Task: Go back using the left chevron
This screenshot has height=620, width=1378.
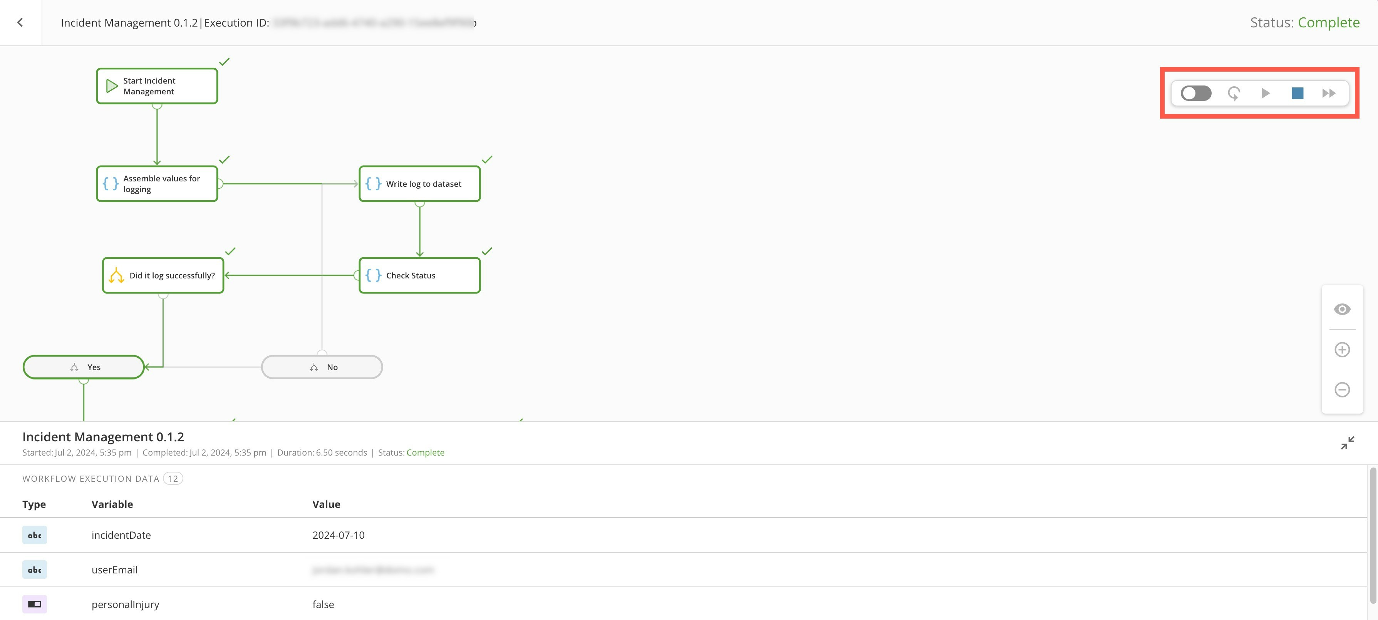Action: (20, 22)
